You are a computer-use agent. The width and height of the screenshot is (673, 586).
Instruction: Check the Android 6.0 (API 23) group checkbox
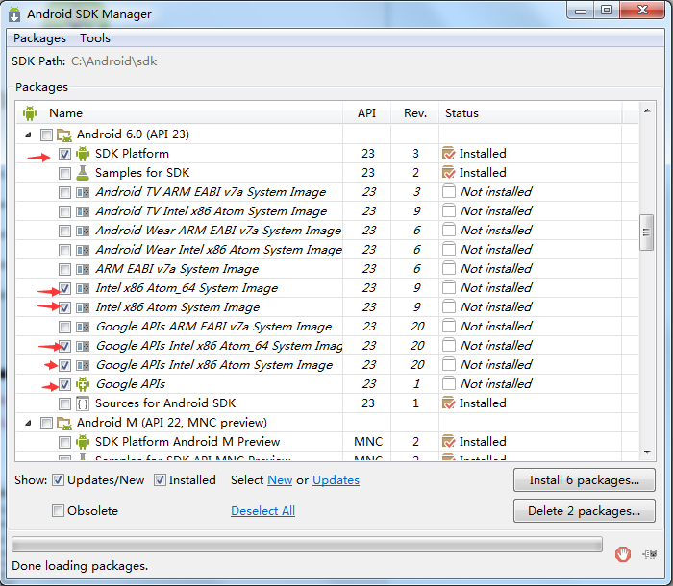[46, 134]
